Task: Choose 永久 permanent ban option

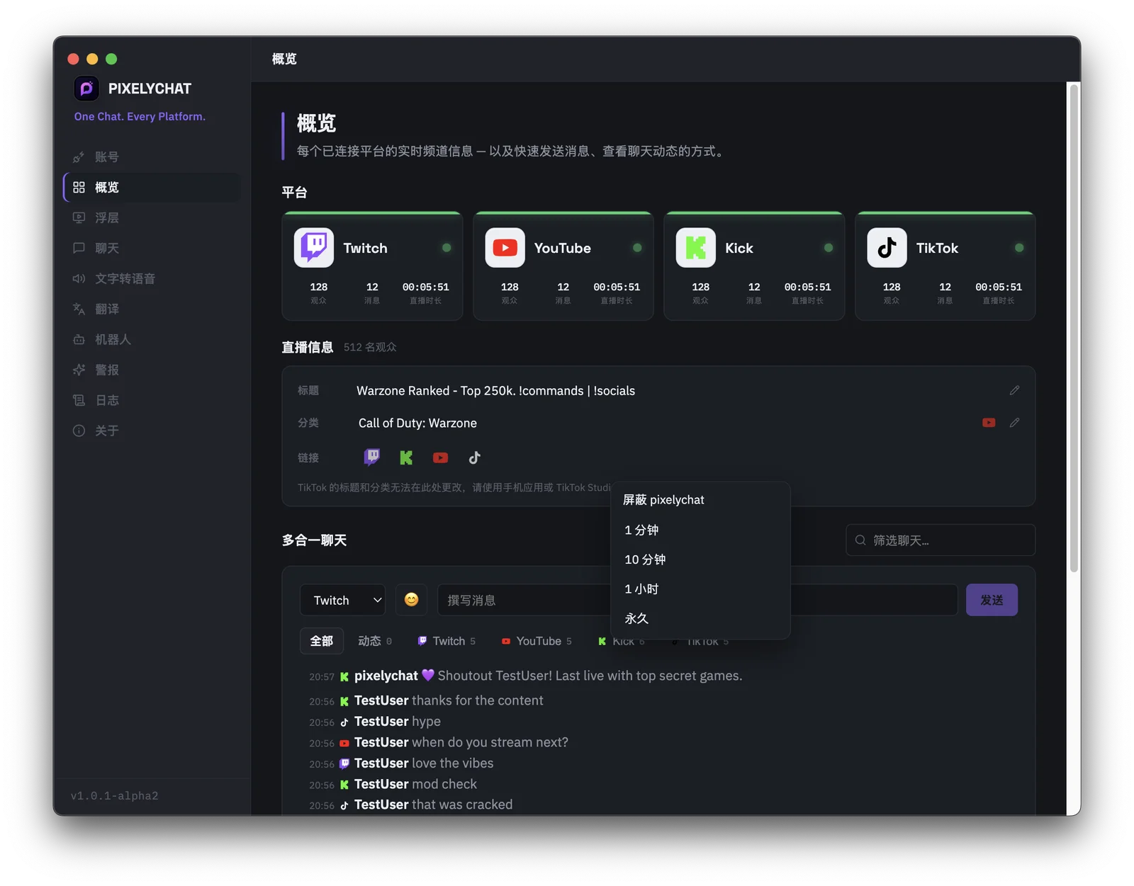Action: click(700, 618)
